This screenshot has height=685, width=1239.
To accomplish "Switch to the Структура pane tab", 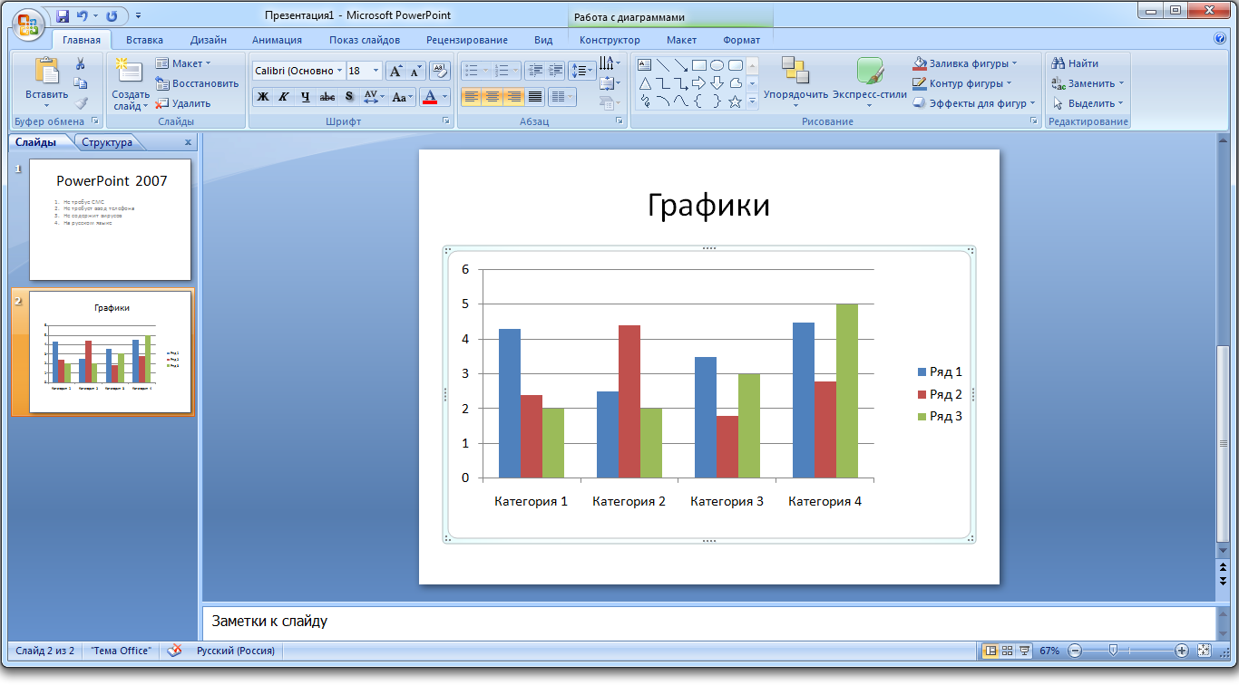I will (107, 142).
